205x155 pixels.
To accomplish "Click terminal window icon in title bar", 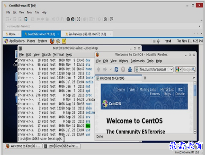I will click(20, 48).
